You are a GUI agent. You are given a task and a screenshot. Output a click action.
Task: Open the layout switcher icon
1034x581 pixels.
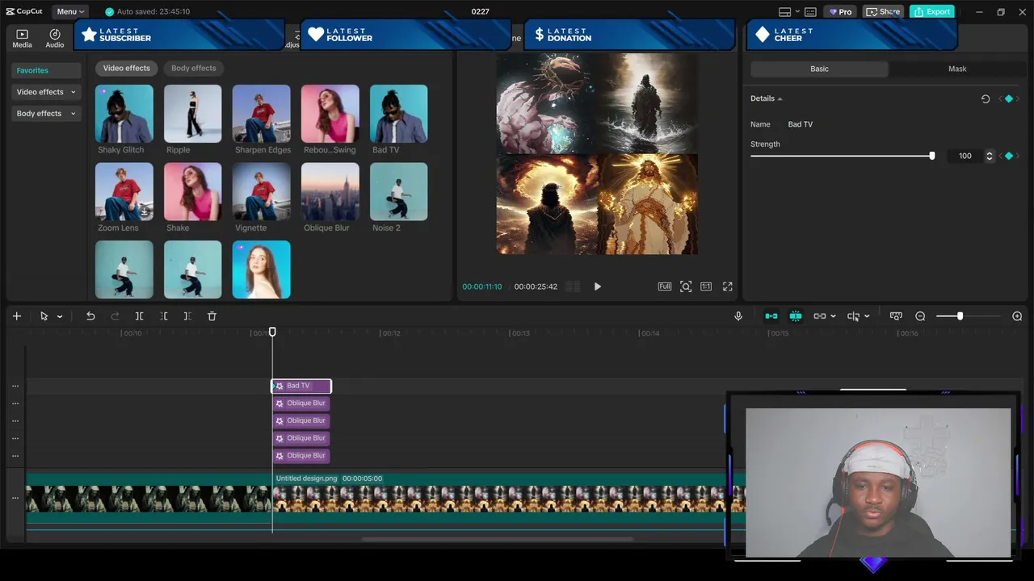(784, 12)
